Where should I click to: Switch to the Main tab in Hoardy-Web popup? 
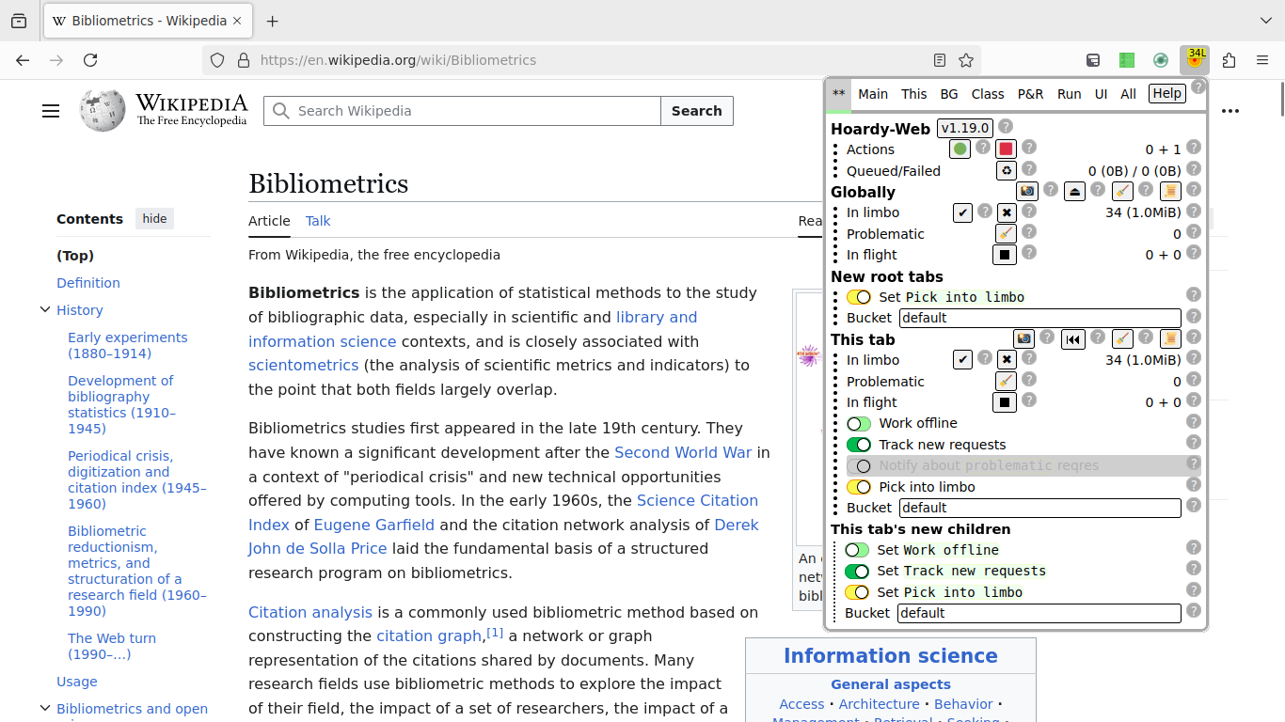point(873,94)
